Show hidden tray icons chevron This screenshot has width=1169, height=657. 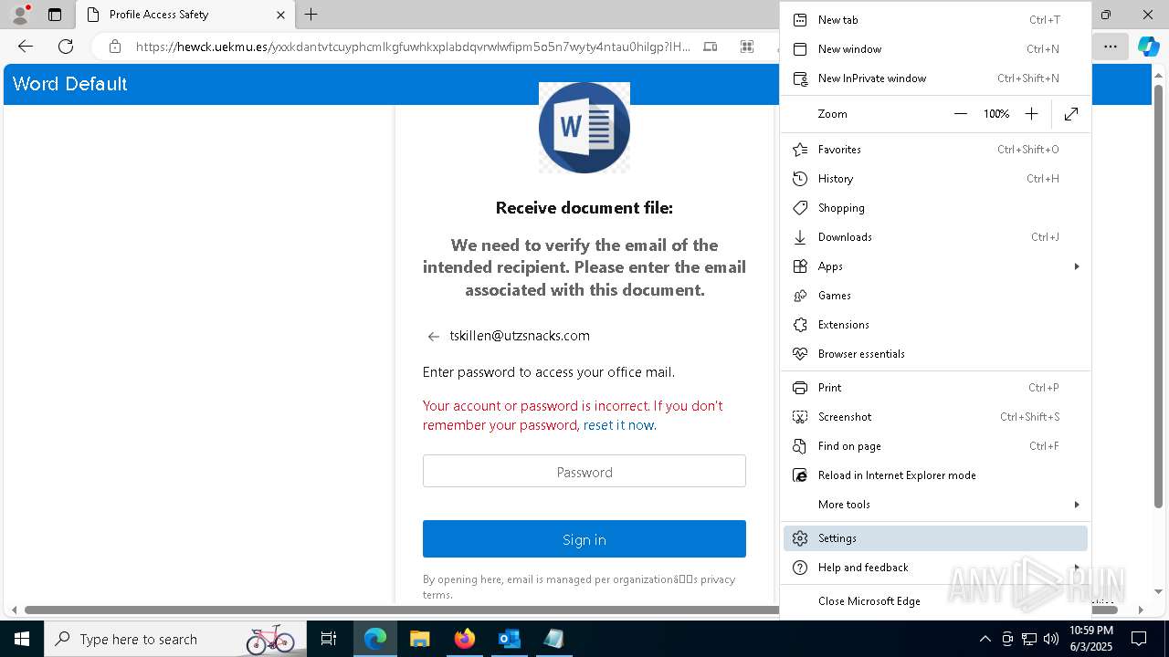tap(985, 639)
